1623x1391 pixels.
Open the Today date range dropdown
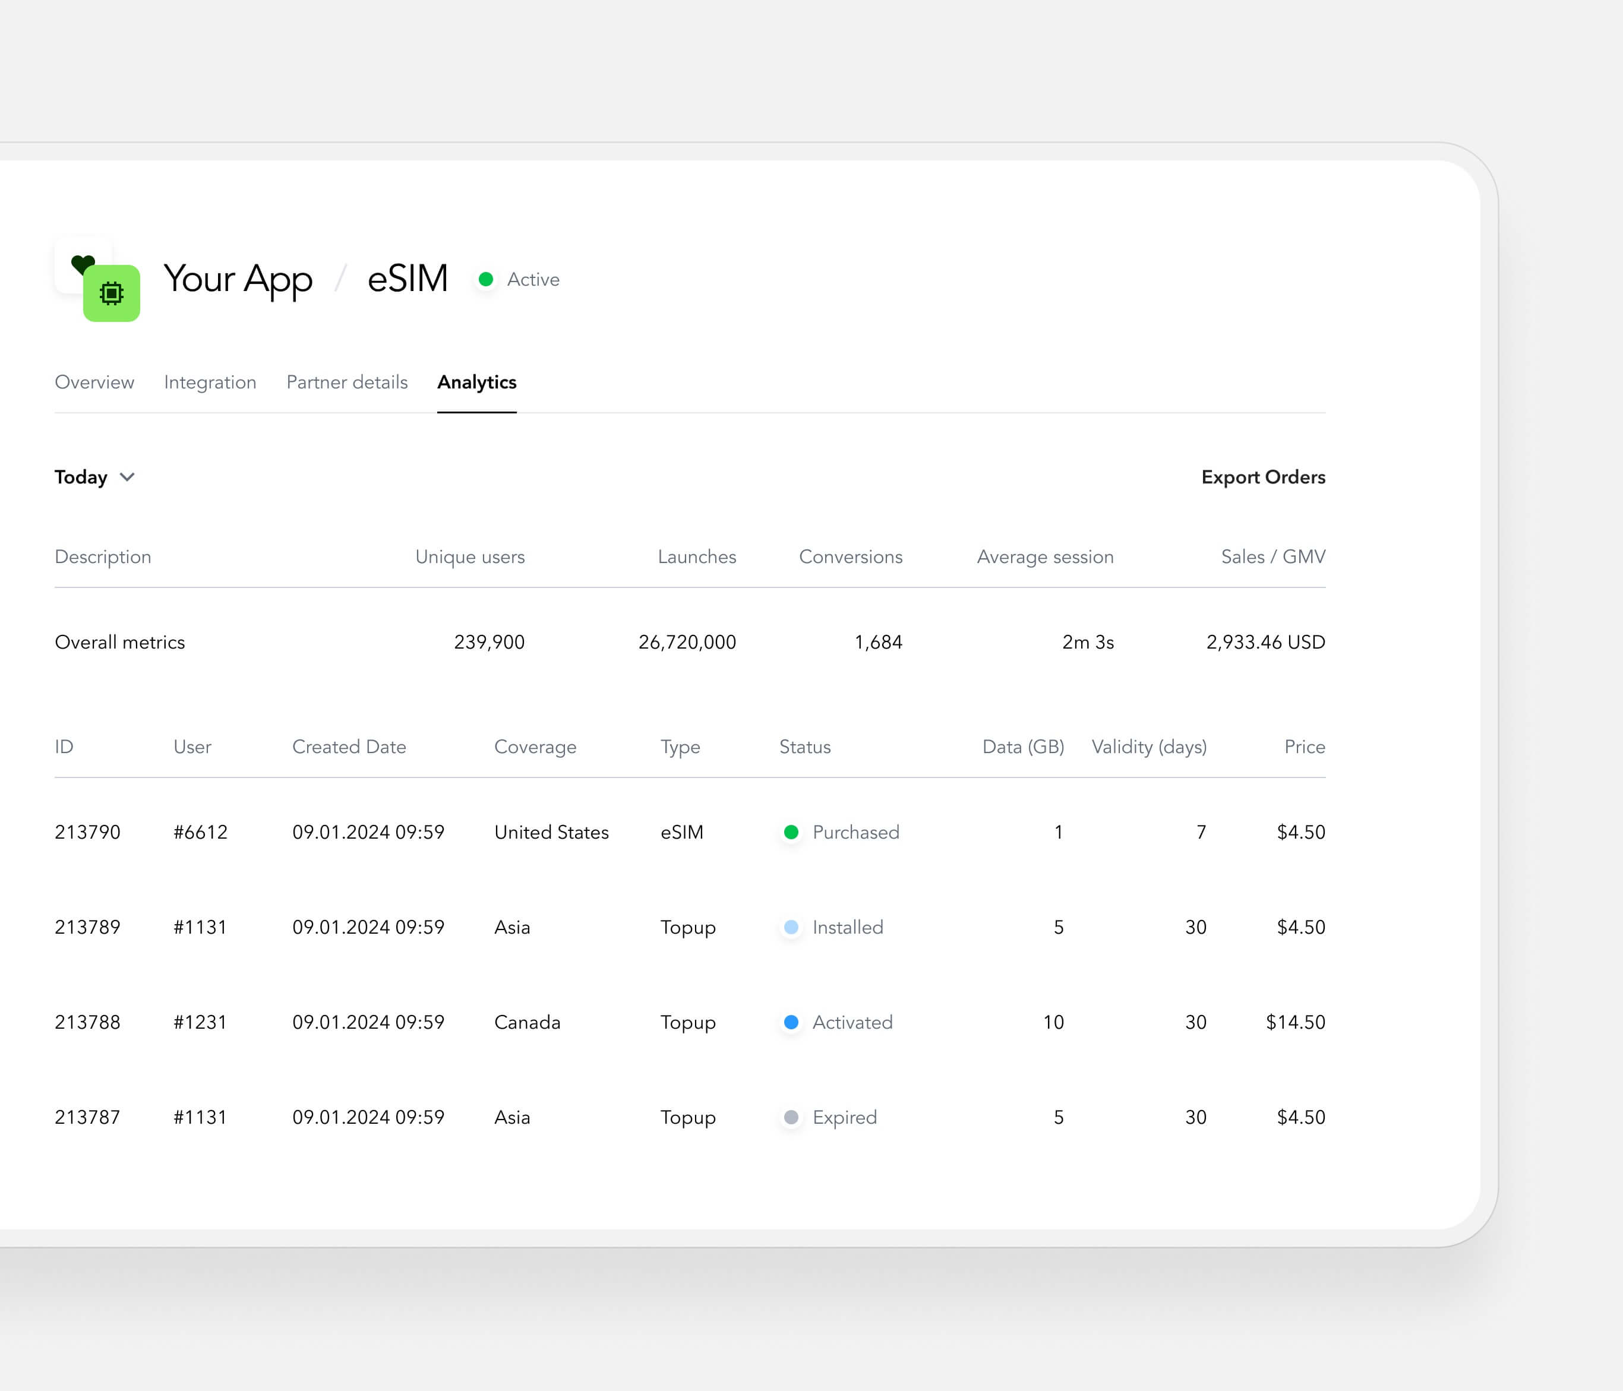coord(81,477)
